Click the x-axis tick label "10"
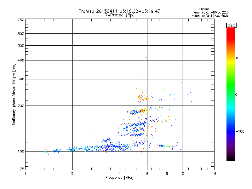Image resolution: width=252 pixels, height=189 pixels. point(182,174)
